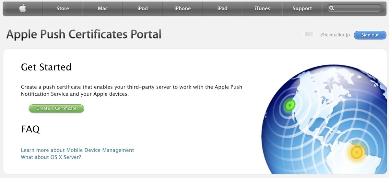Click the Apple logo home icon

23,8
